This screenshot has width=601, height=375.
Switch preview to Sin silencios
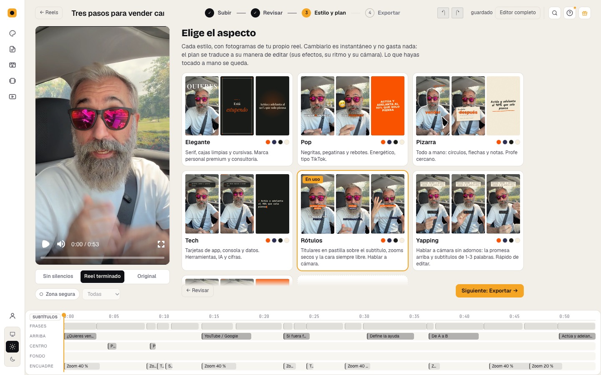58,276
